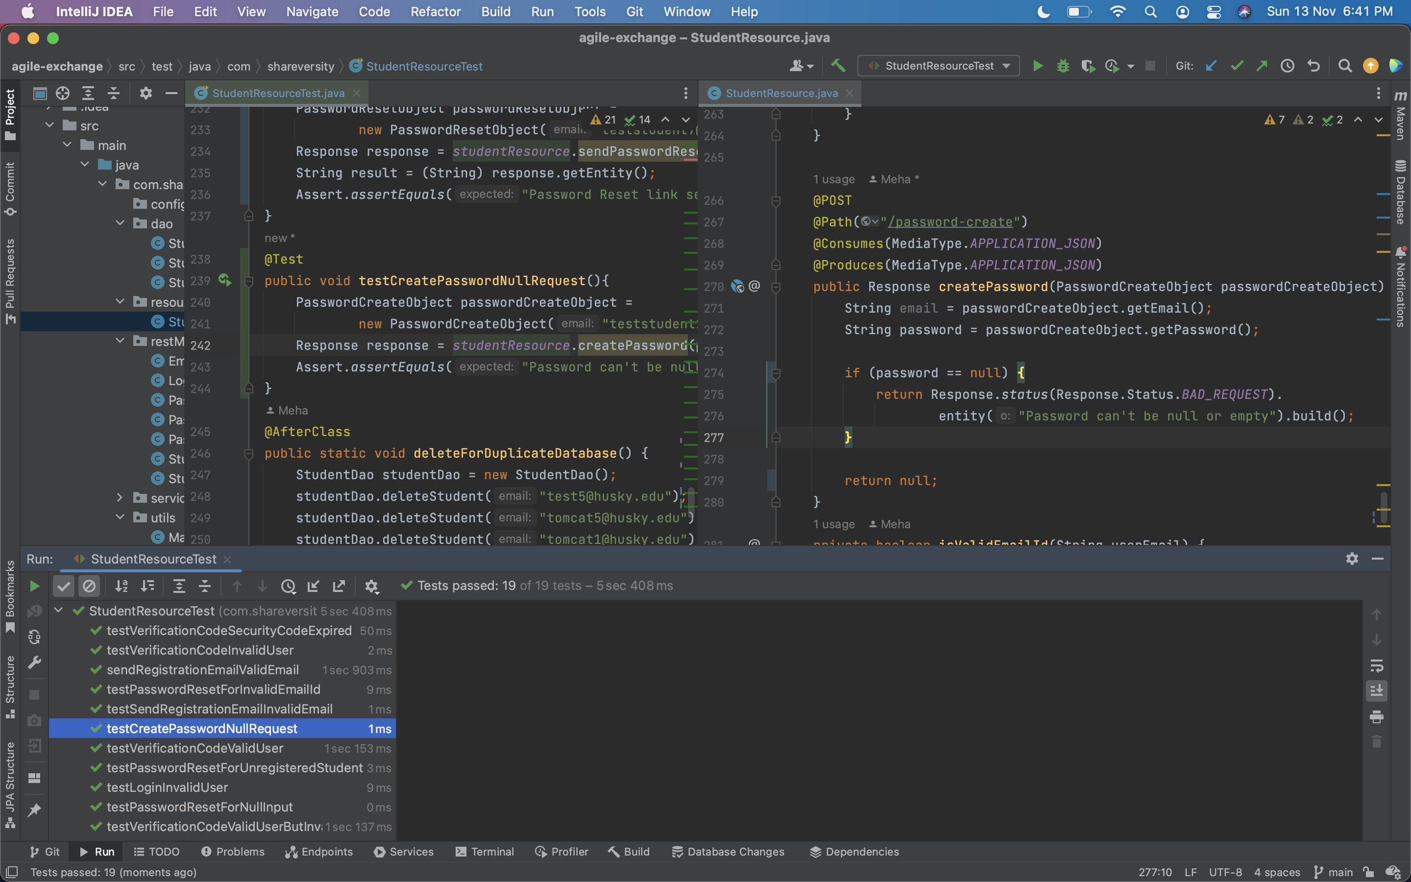The height and width of the screenshot is (882, 1411).
Task: Start debugging with the bug icon
Action: click(x=1062, y=66)
